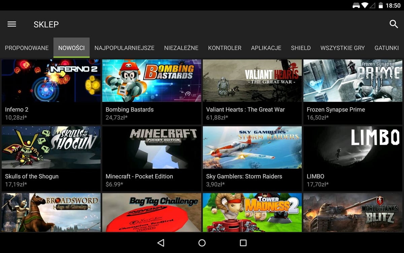Click the 'Skulls of the Shogun' title
The width and height of the screenshot is (404, 253).
(x=32, y=176)
